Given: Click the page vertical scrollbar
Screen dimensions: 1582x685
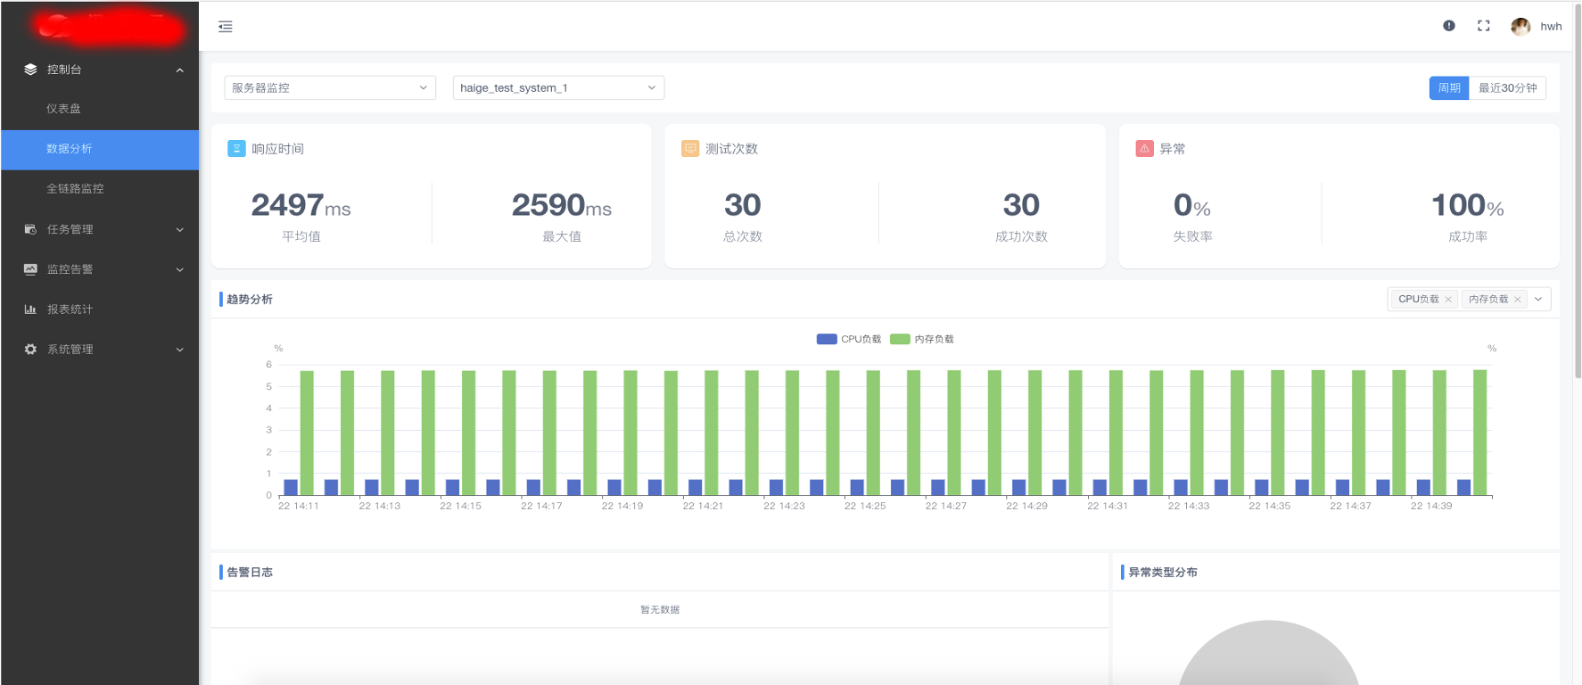Looking at the screenshot, I should (x=1578, y=192).
